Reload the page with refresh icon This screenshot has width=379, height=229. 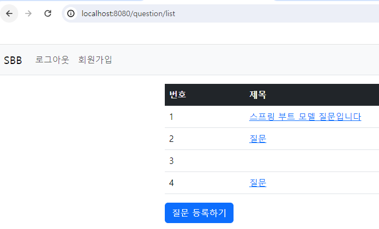point(48,13)
